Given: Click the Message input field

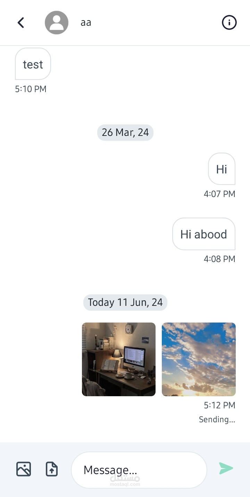Looking at the screenshot, I should pyautogui.click(x=139, y=470).
